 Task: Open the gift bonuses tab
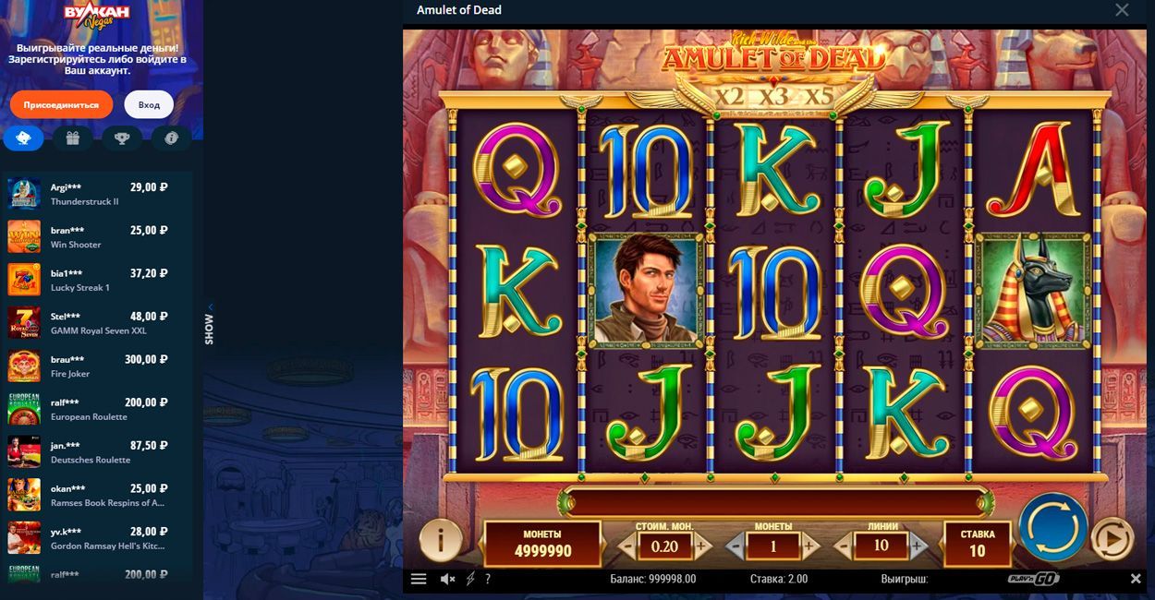pyautogui.click(x=73, y=138)
